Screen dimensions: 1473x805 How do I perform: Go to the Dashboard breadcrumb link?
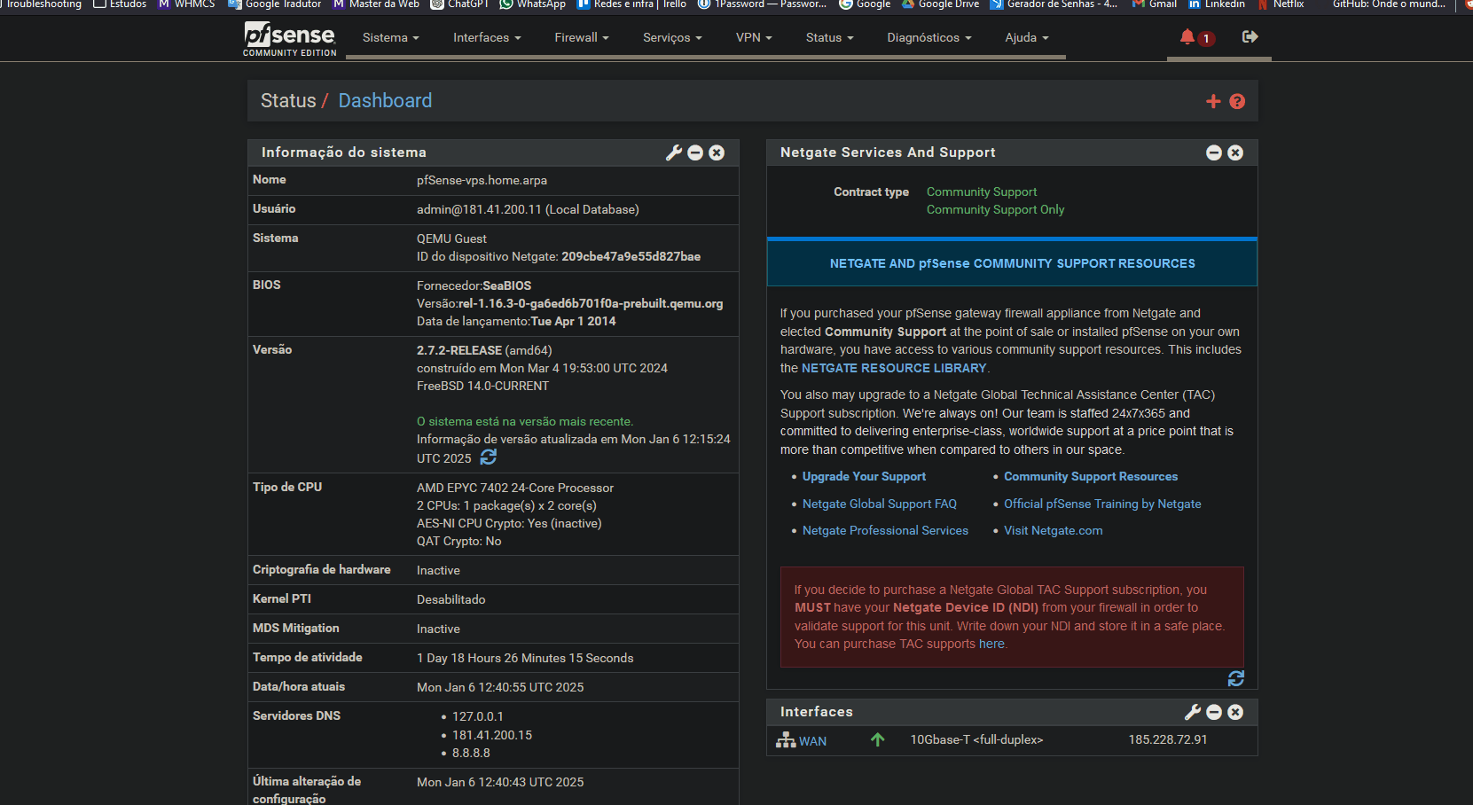point(385,101)
